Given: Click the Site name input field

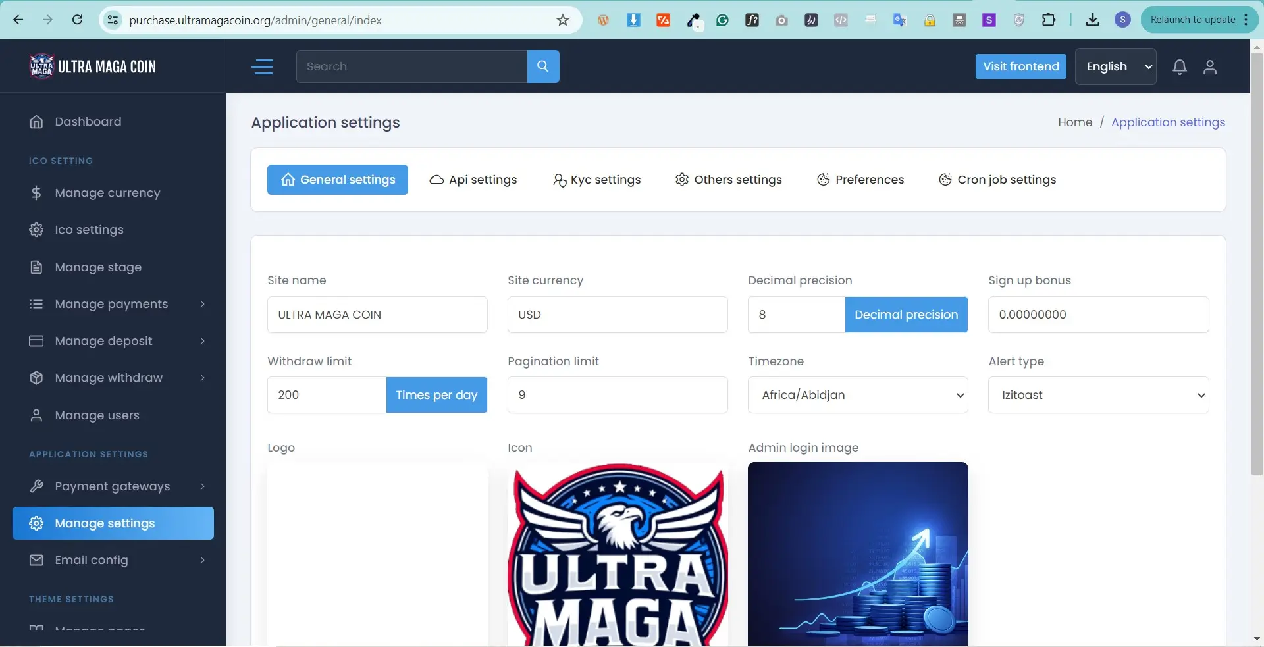Looking at the screenshot, I should click(377, 315).
